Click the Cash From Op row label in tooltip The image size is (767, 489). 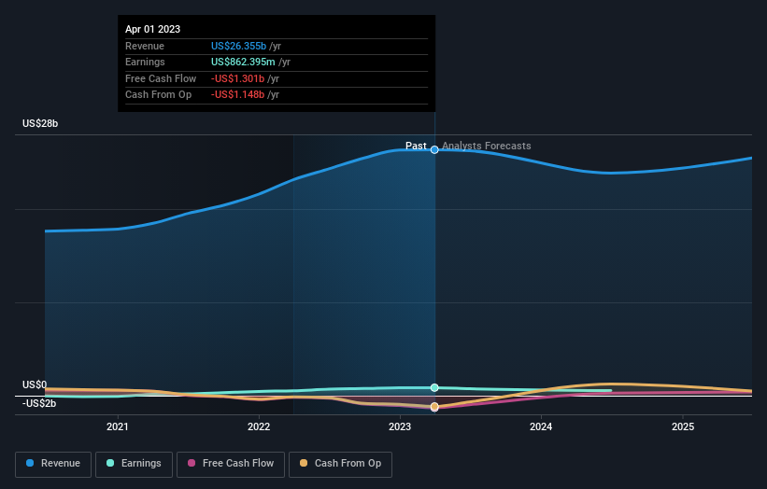pos(158,95)
